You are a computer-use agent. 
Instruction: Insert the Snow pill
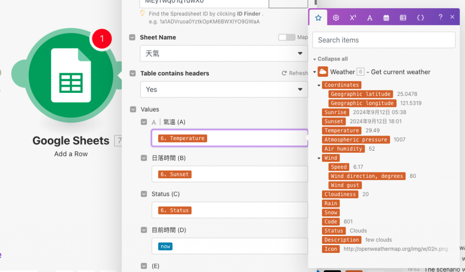[331, 212]
